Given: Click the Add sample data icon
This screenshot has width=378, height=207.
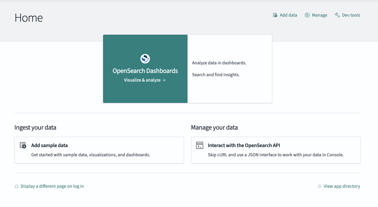Looking at the screenshot, I should 23,145.
